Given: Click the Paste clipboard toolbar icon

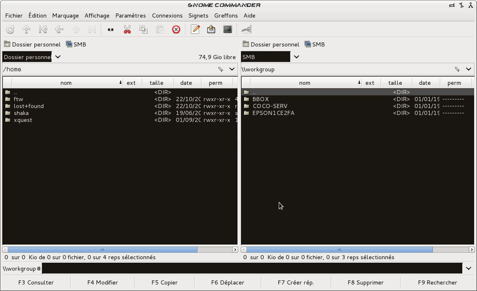Looking at the screenshot, I should pos(160,29).
